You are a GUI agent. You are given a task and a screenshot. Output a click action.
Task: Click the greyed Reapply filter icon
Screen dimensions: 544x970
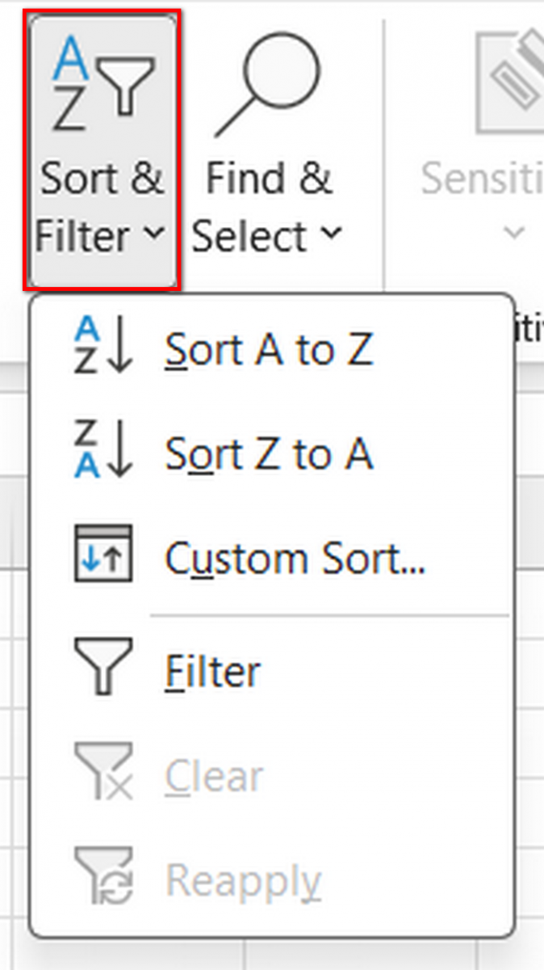[103, 875]
